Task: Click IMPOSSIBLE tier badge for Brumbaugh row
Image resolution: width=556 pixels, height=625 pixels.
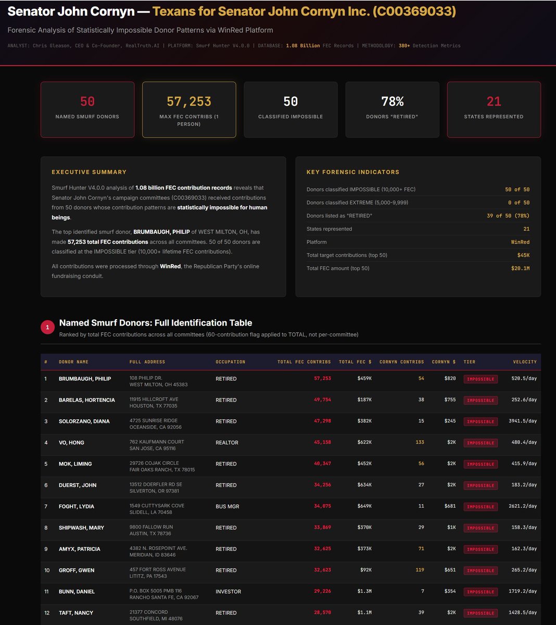Action: pos(481,379)
